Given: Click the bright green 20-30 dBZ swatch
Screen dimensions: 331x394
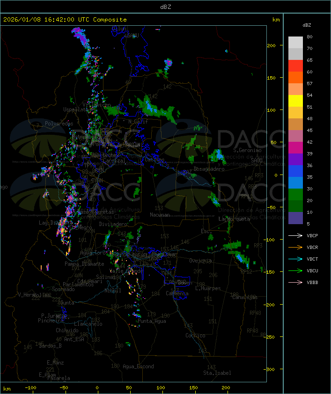Looking at the screenshot, I should coord(295,195).
